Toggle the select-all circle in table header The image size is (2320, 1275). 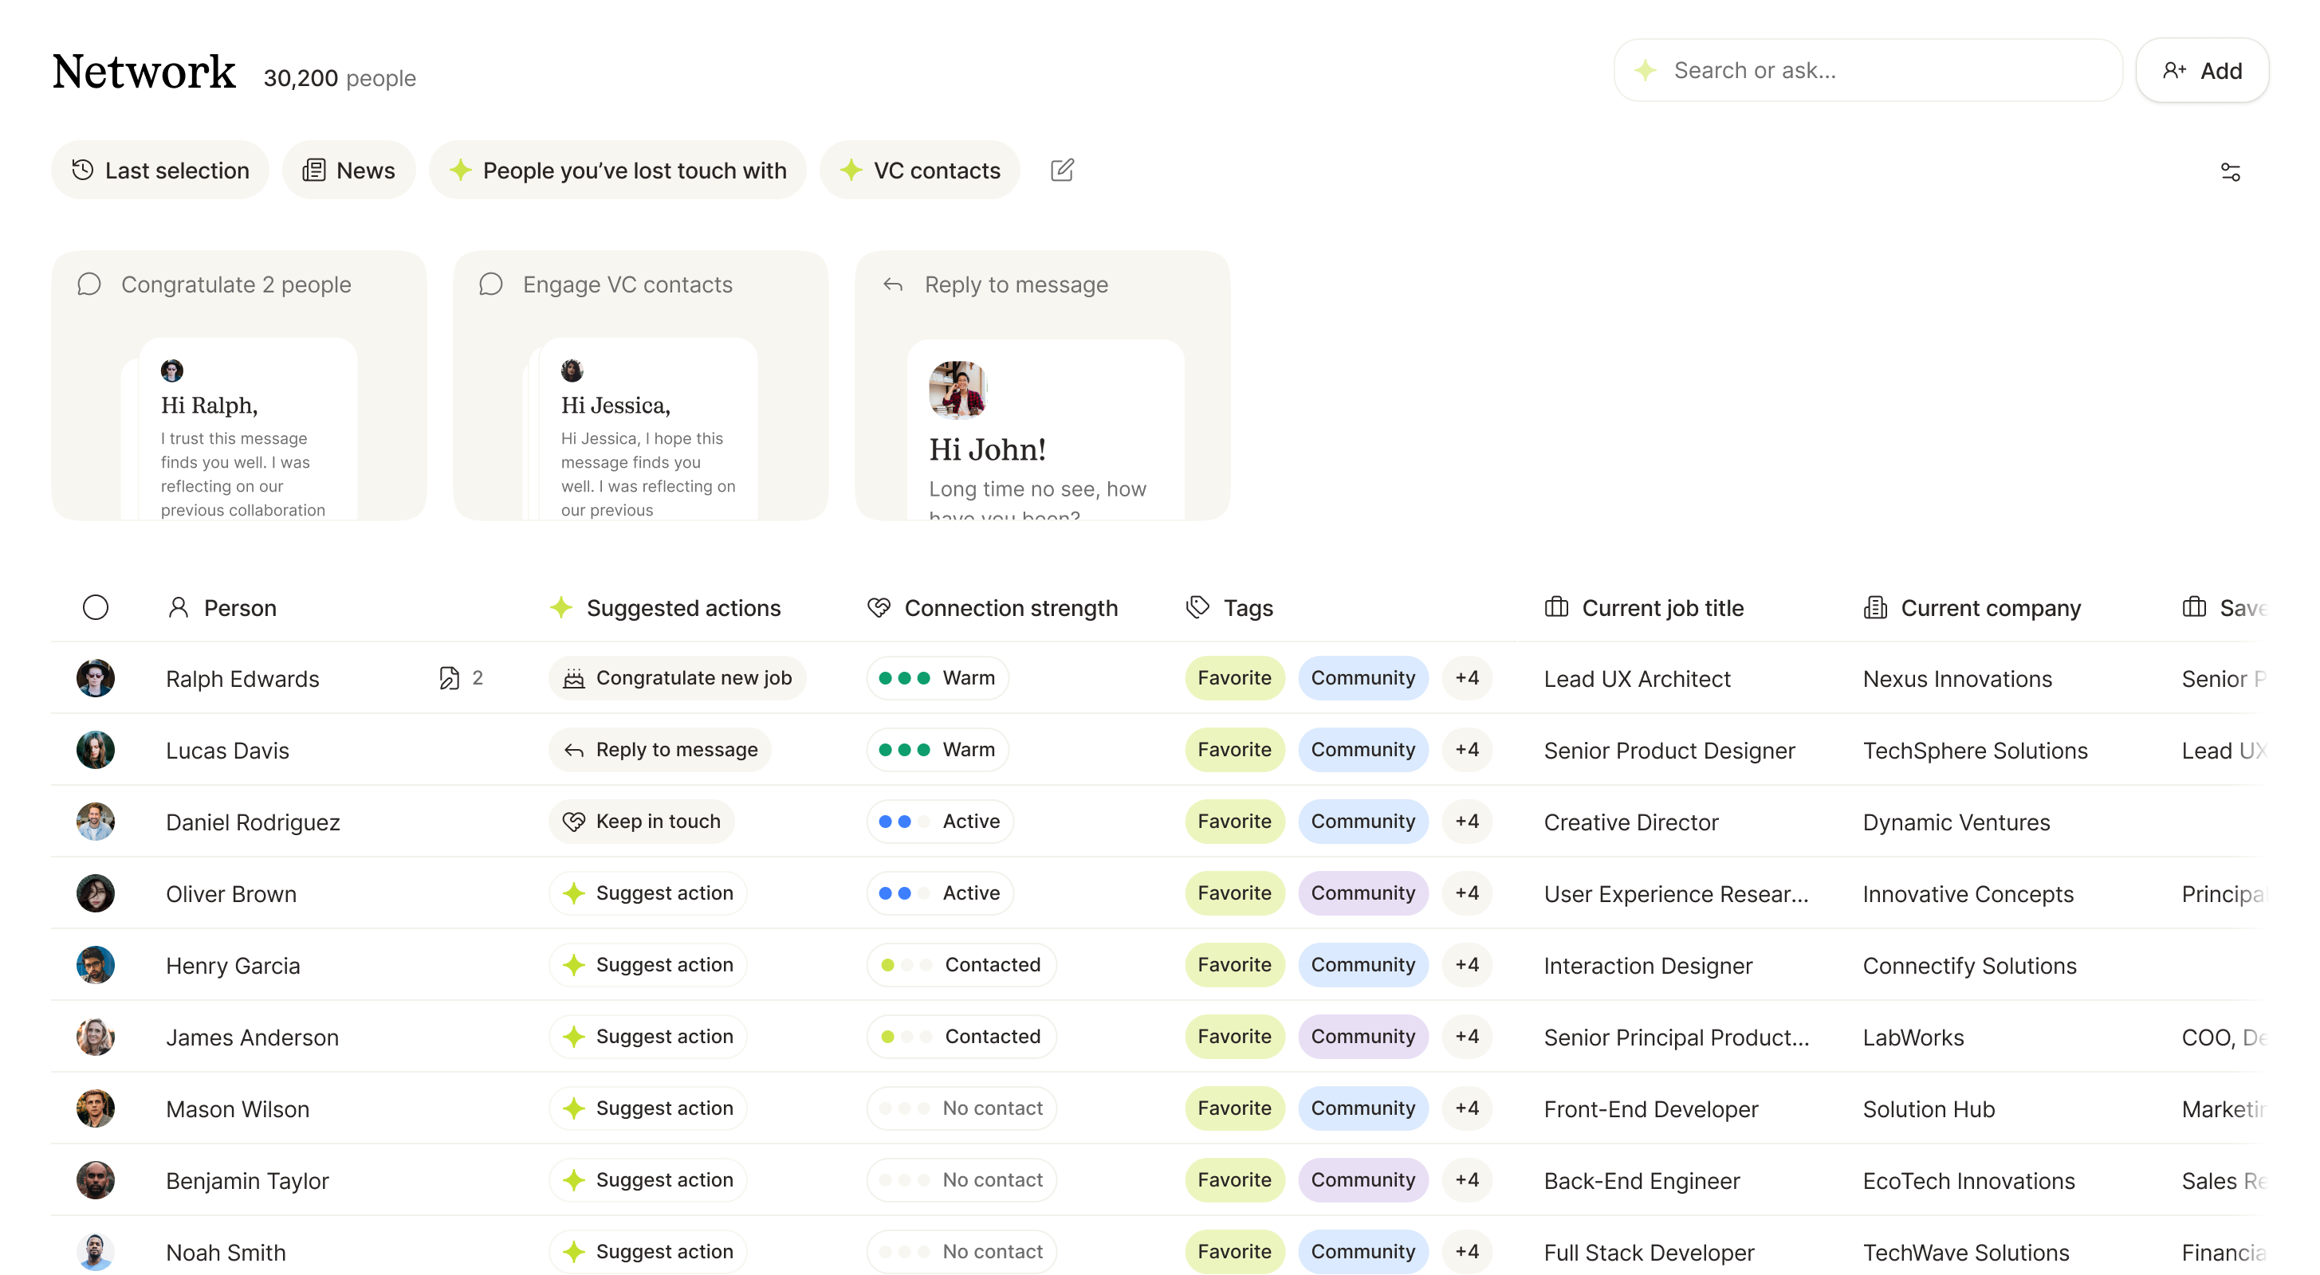click(x=96, y=608)
